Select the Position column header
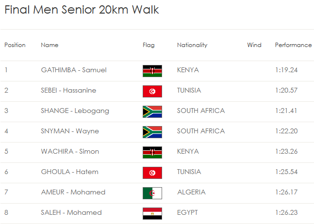Image resolution: width=314 pixels, height=224 pixels. click(15, 45)
